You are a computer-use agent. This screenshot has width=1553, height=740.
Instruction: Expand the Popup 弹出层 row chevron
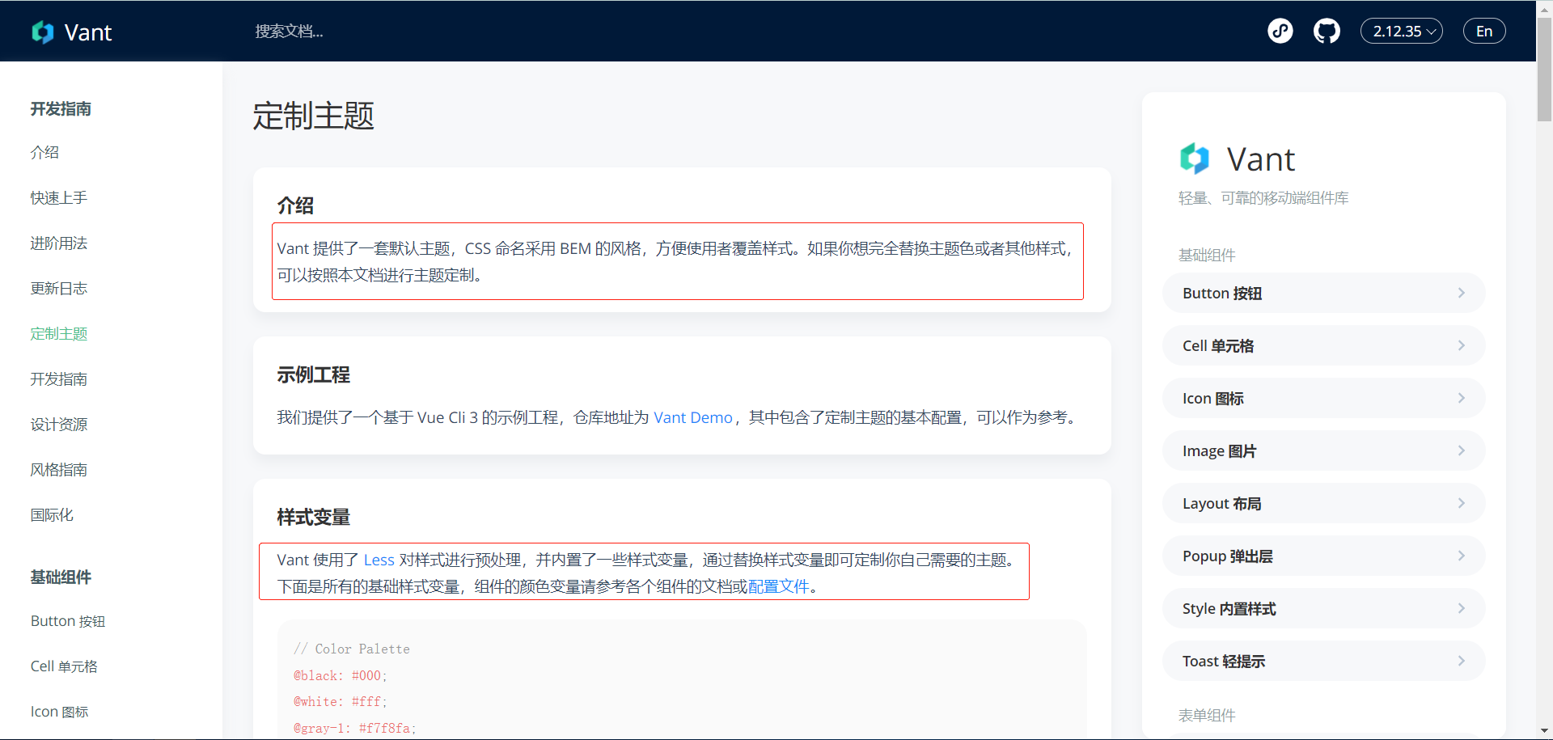tap(1462, 556)
